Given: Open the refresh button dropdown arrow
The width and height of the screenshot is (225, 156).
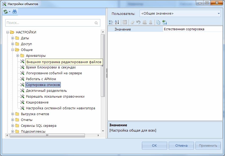Looking at the screenshot, I should pyautogui.click(x=10, y=12).
